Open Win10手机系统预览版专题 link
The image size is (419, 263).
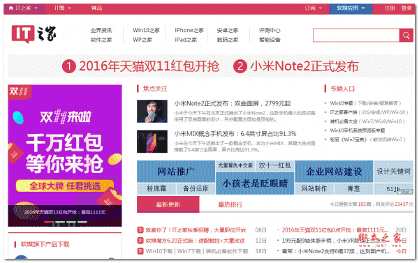point(358,130)
